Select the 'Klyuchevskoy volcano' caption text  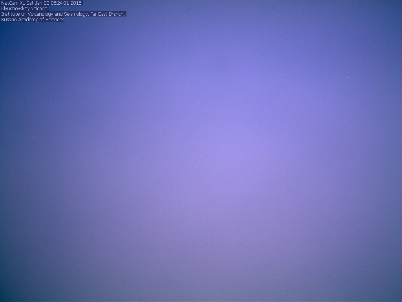pyautogui.click(x=24, y=9)
